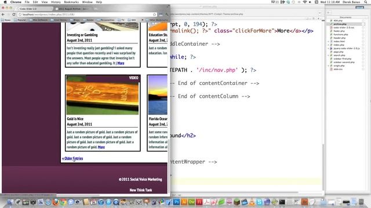The height and width of the screenshot is (208, 371).
Task: Open the New Think Tank footer link
Action: 141,190
